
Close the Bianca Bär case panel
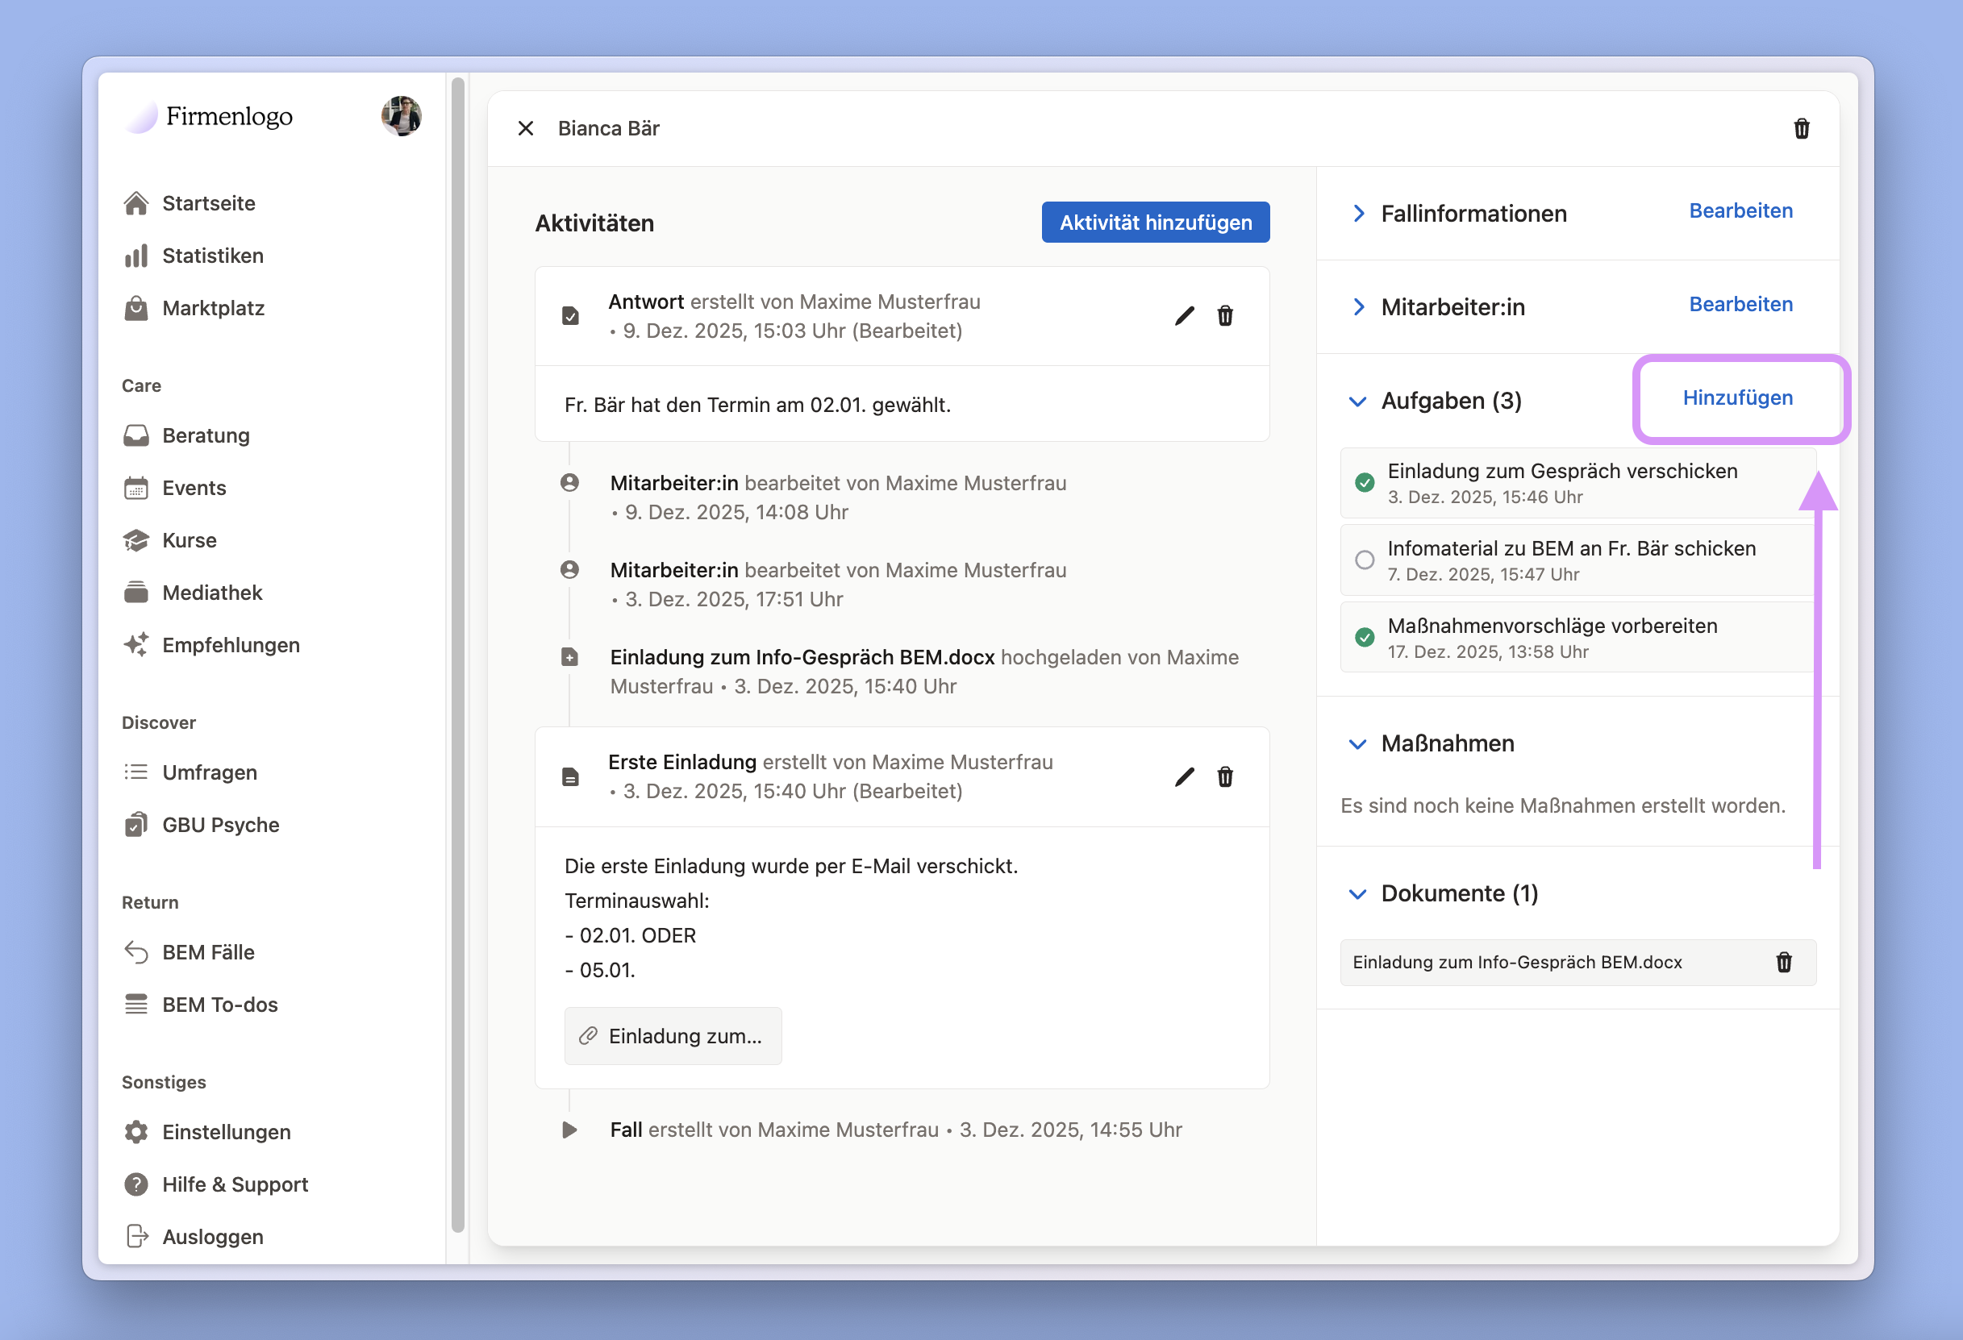point(525,128)
